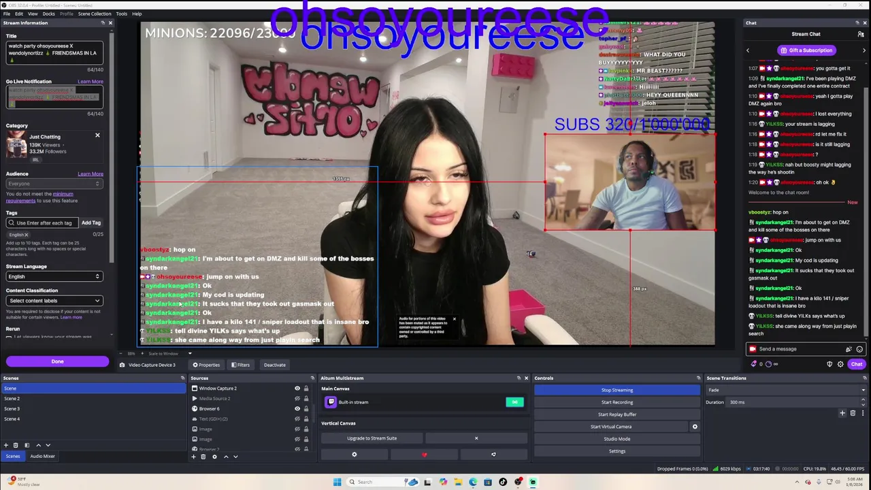Show the Media Source 2 source
The width and height of the screenshot is (871, 490).
(297, 399)
